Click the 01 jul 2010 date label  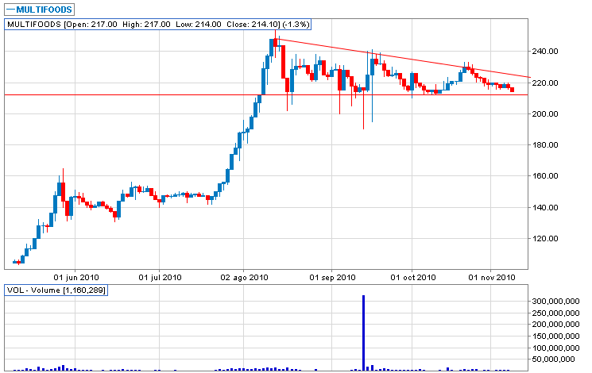coord(160,278)
